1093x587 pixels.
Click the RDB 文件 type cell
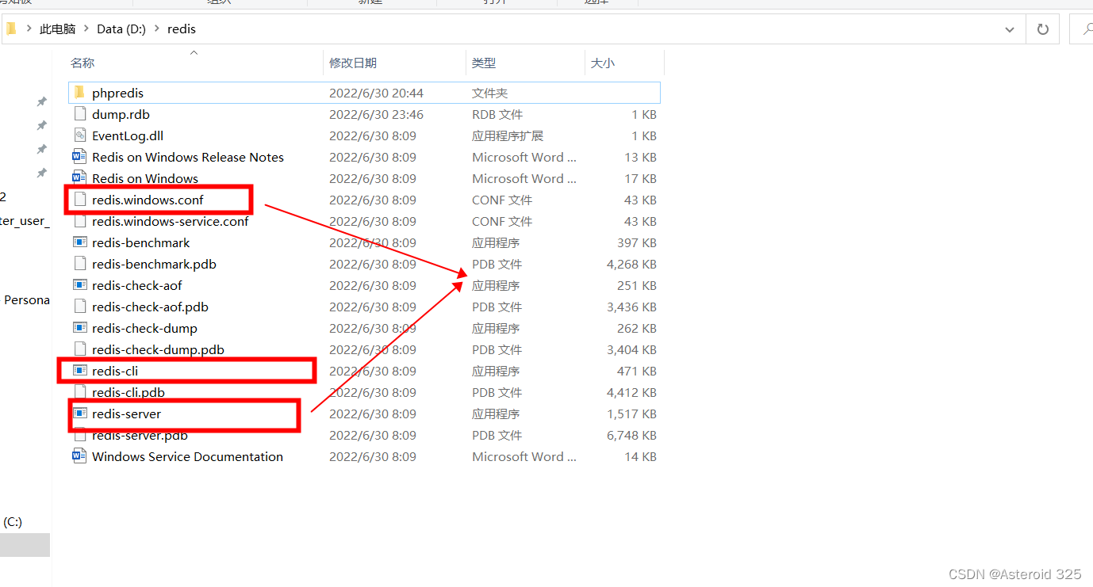tap(497, 114)
